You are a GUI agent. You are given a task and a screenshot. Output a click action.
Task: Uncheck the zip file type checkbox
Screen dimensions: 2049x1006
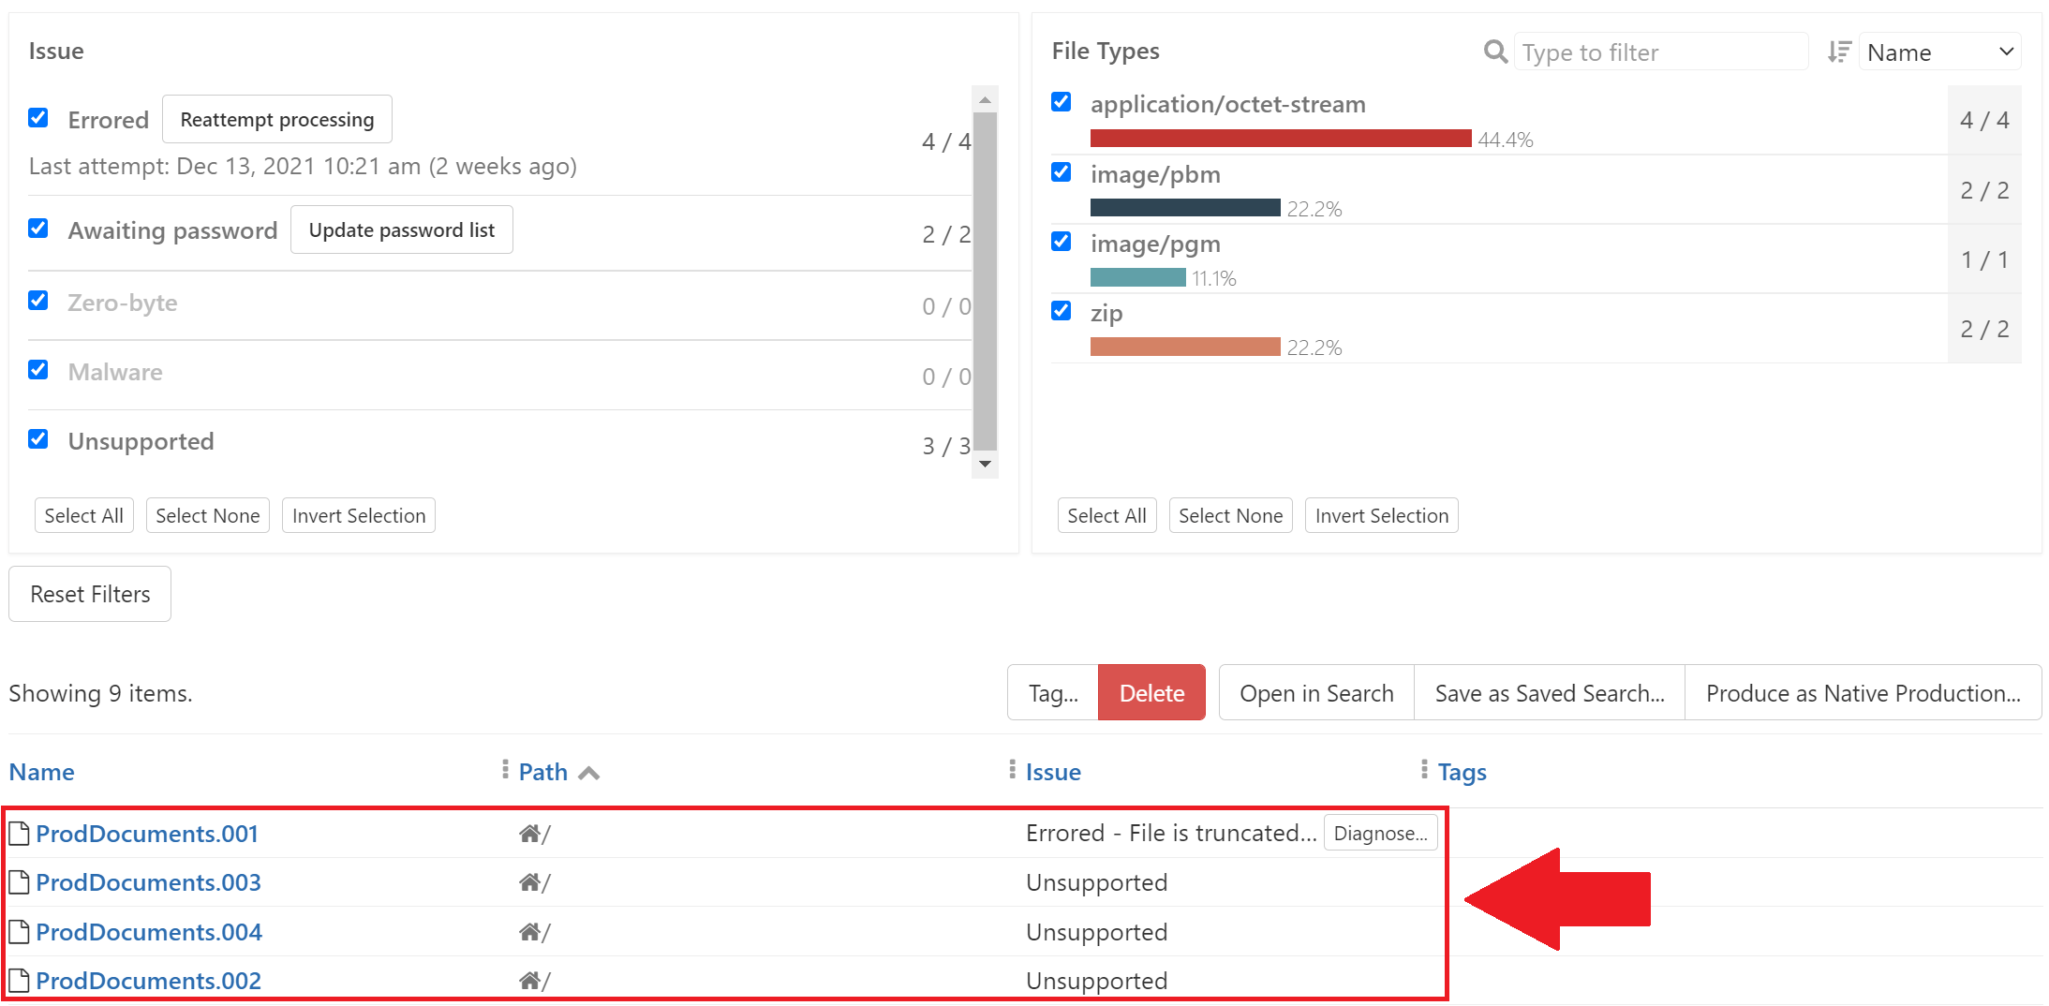(x=1061, y=310)
